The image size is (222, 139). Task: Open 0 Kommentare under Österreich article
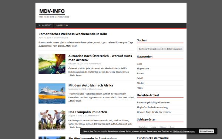(94, 63)
